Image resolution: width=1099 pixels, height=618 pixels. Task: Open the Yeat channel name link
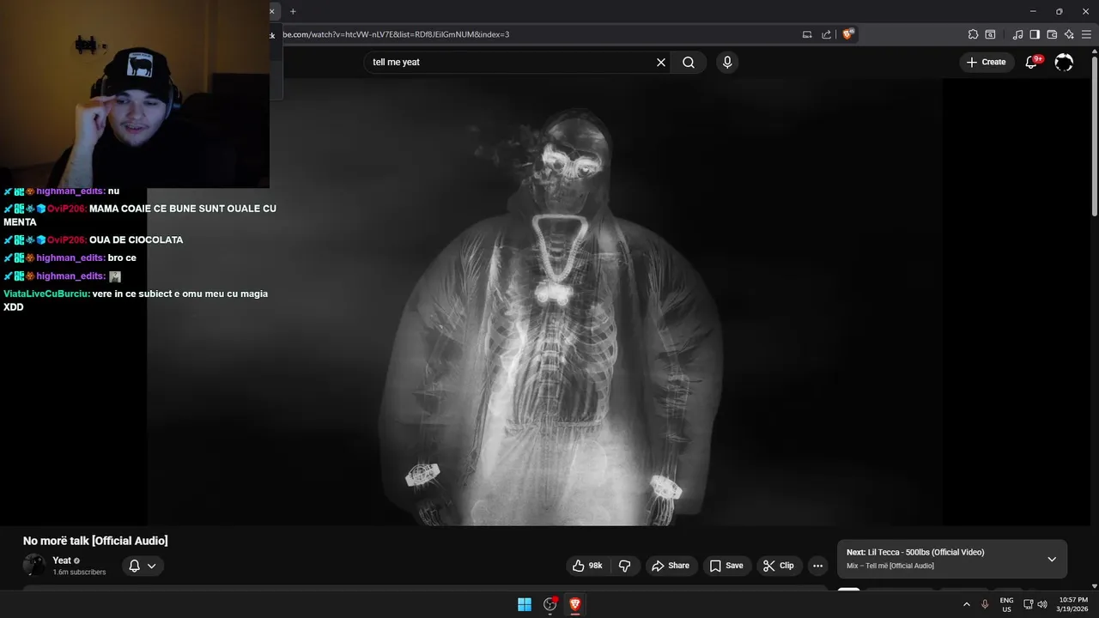coord(62,560)
